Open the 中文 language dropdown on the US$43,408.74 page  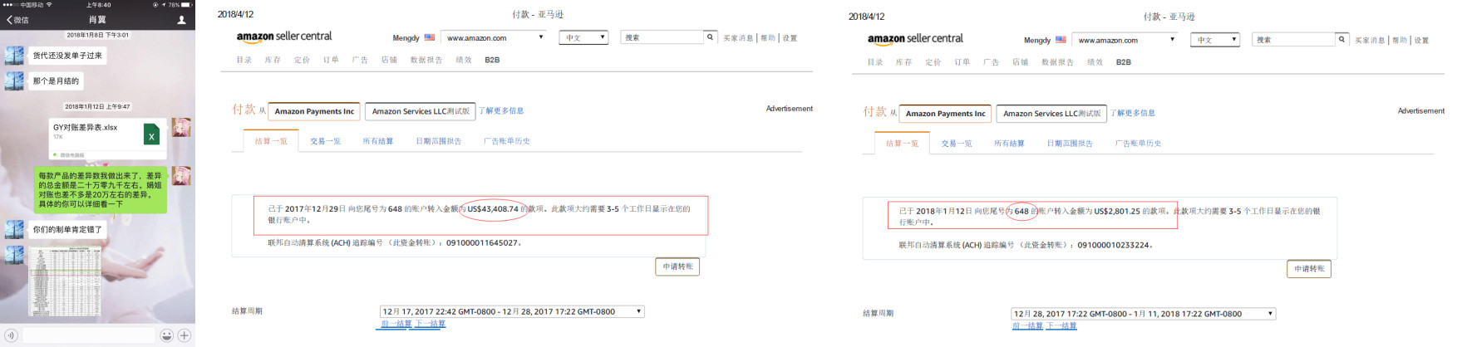(585, 37)
